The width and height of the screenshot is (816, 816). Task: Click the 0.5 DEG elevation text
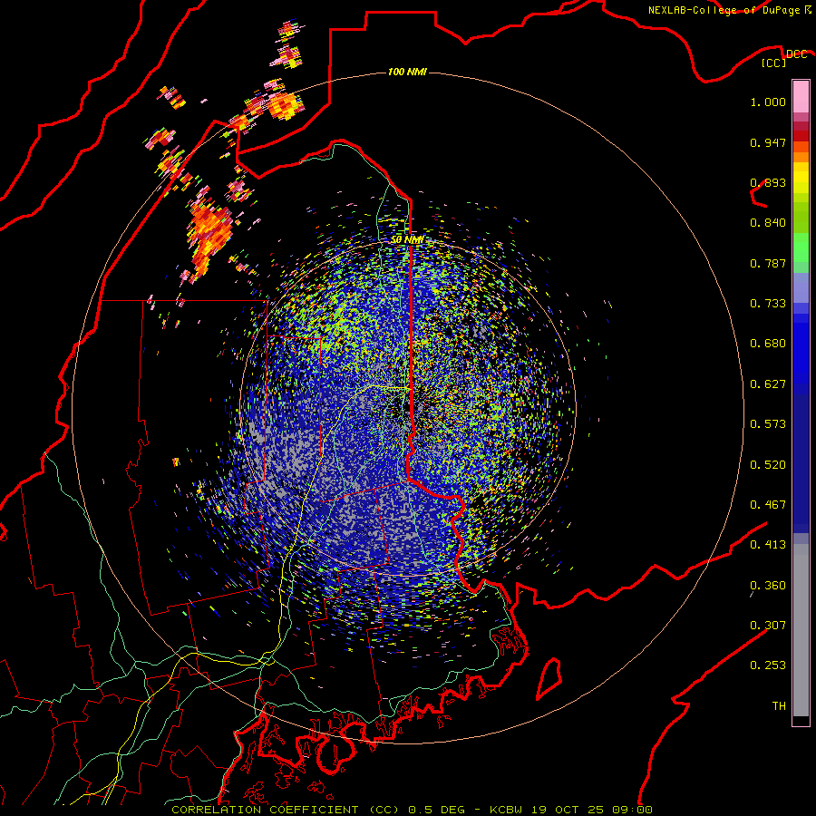(436, 810)
